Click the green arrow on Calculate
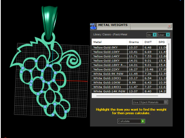The width and height of the screenshot is (185, 138). tap(143, 121)
